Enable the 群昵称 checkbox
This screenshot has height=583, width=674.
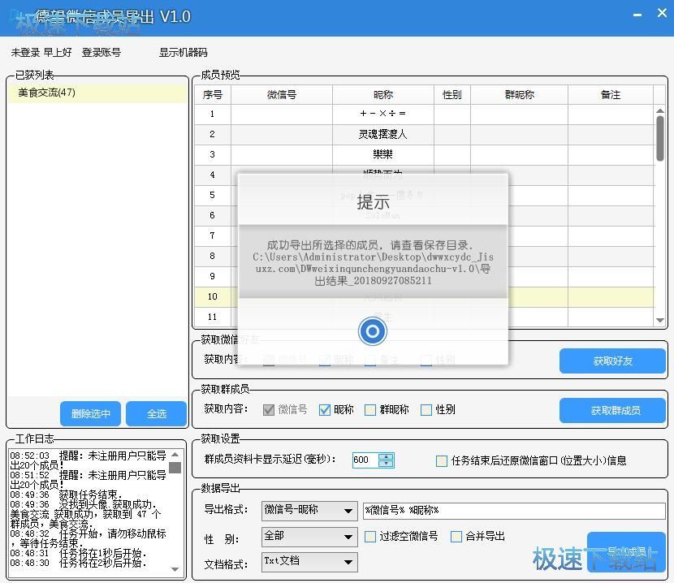point(370,410)
